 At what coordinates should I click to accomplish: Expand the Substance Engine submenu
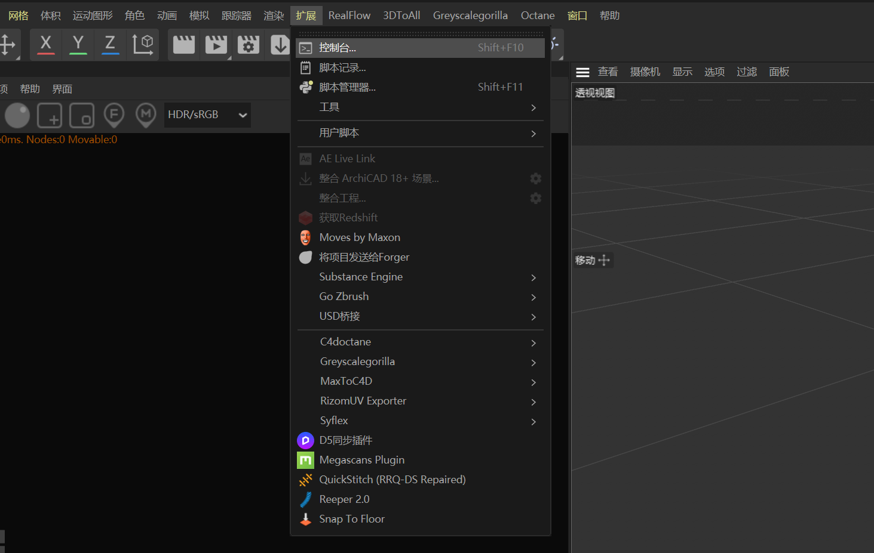[x=421, y=277]
